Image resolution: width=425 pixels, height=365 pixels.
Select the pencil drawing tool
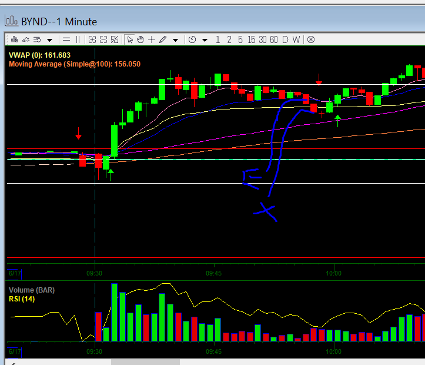163,39
